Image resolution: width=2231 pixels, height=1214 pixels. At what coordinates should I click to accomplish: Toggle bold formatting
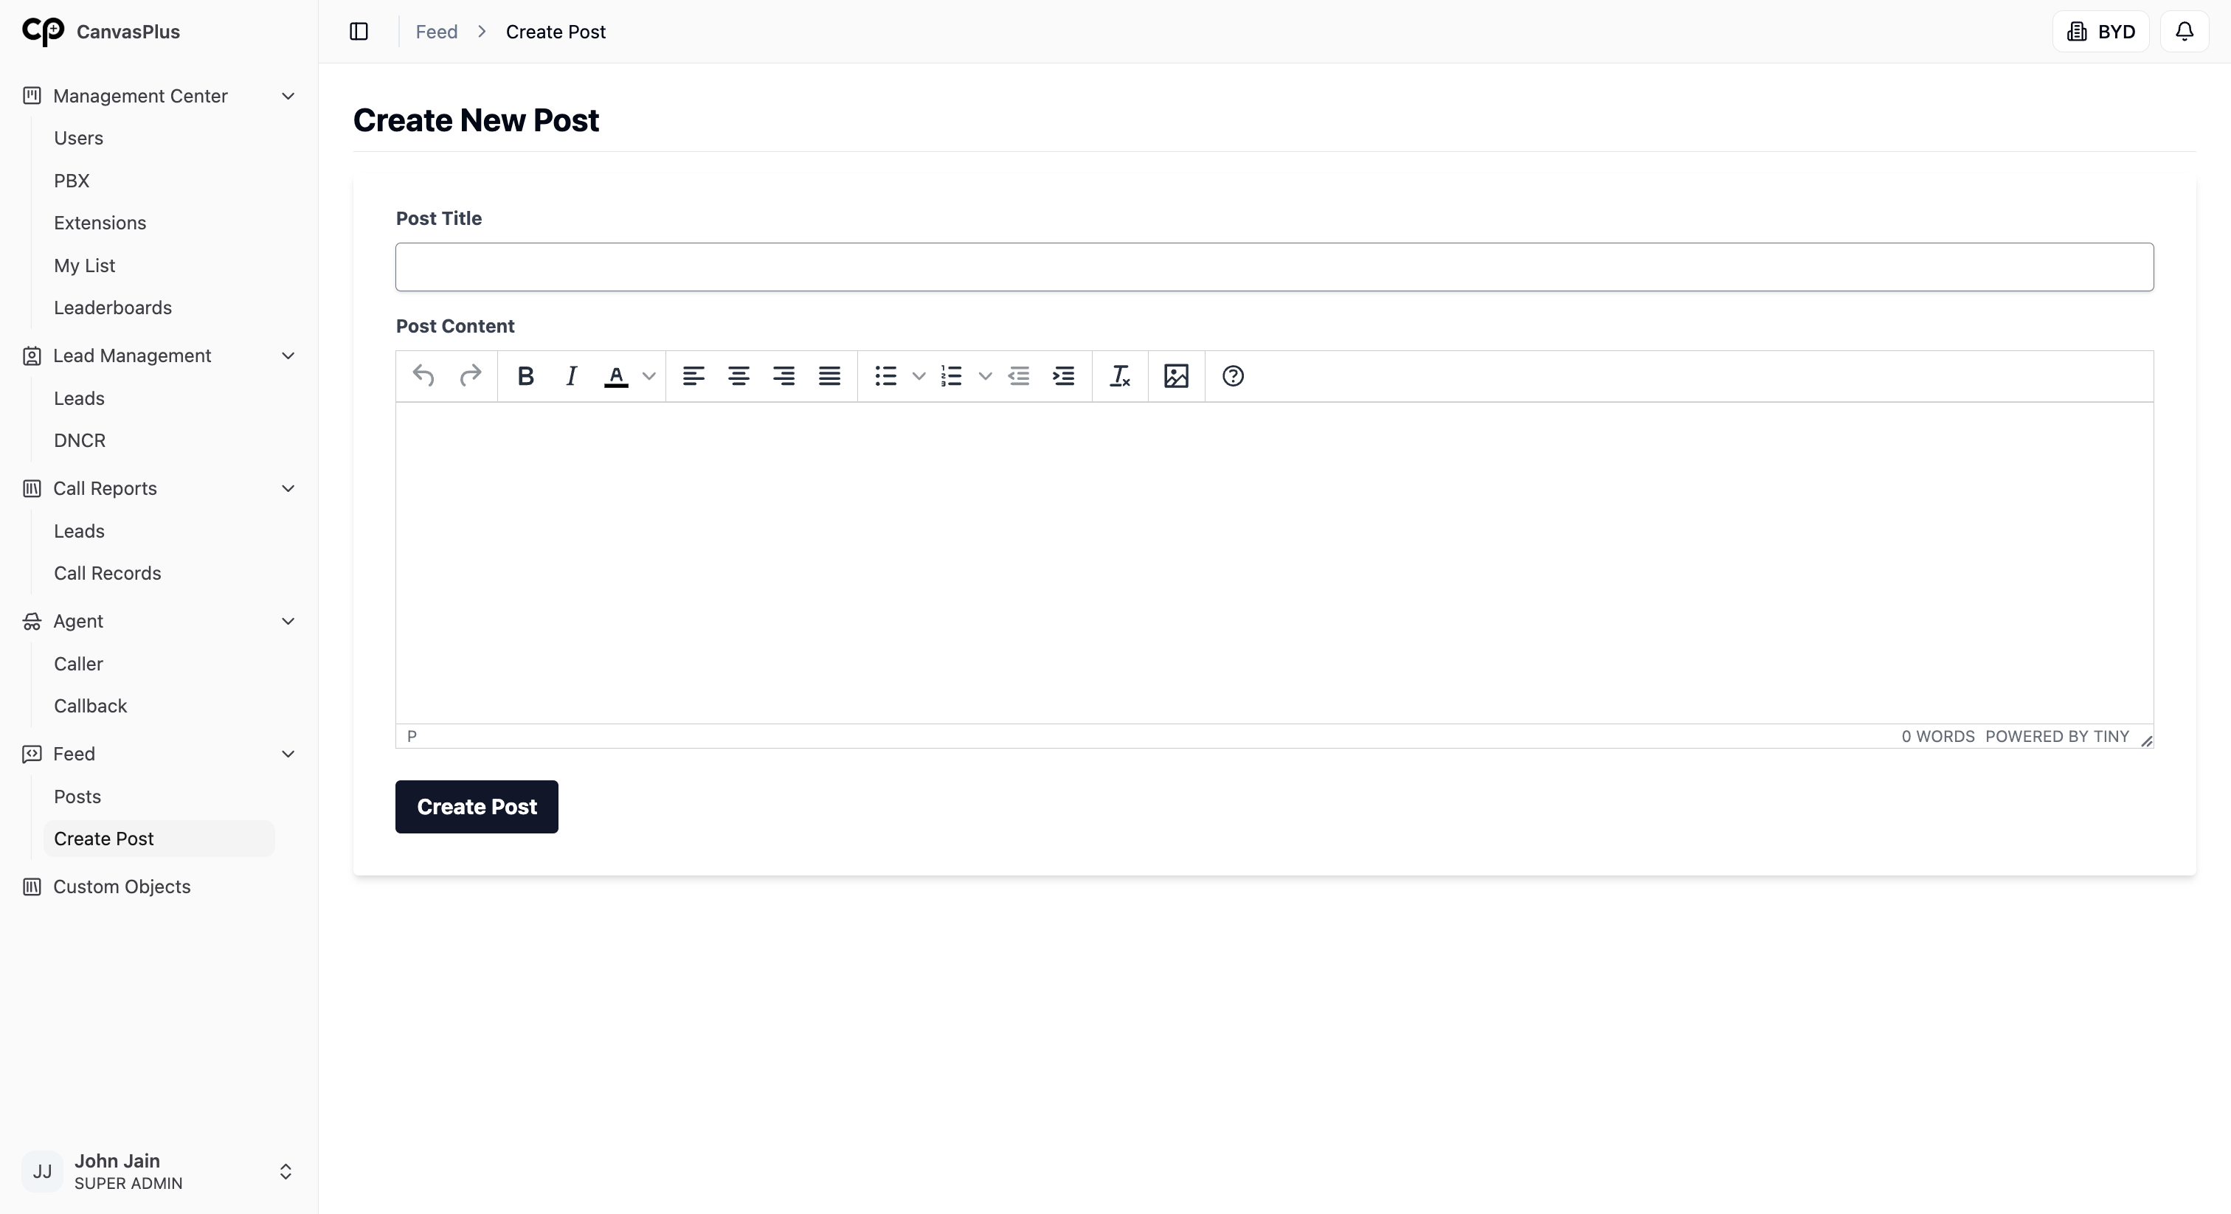click(x=526, y=376)
